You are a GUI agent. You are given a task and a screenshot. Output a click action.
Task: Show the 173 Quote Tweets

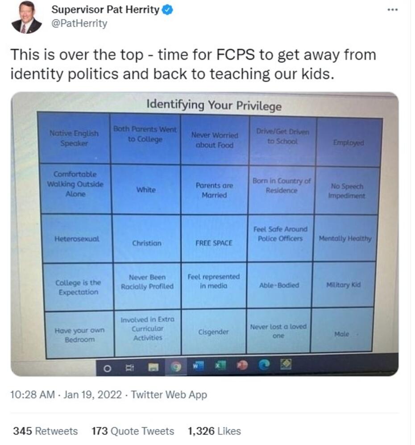pyautogui.click(x=133, y=431)
